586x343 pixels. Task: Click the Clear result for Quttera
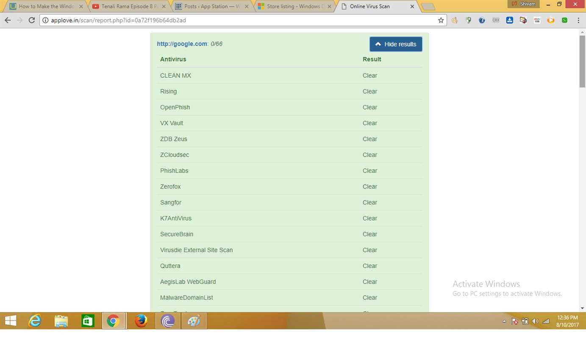[x=370, y=266]
